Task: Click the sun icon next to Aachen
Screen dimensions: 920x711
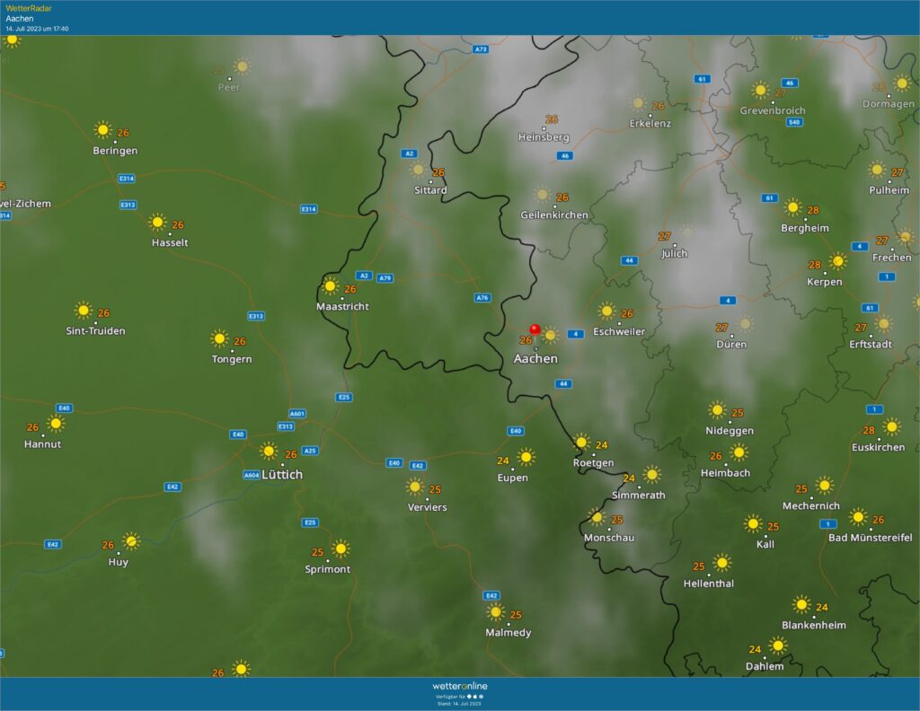Action: point(551,335)
